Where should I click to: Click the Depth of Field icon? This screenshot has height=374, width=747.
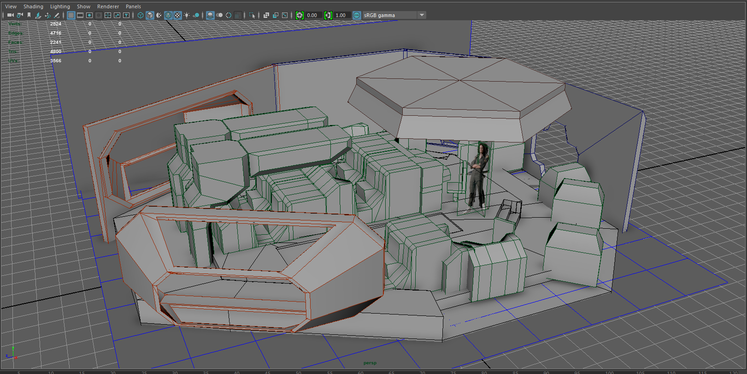pos(238,15)
